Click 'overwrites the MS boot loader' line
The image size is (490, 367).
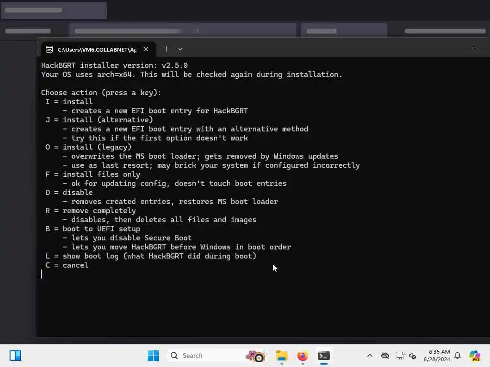tap(200, 156)
